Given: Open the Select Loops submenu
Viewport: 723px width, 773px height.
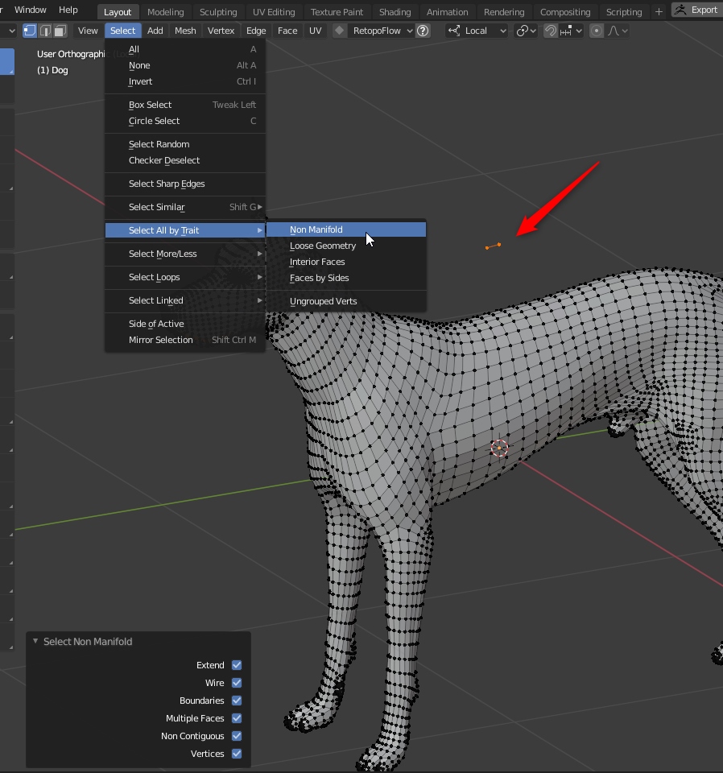Looking at the screenshot, I should [x=185, y=277].
